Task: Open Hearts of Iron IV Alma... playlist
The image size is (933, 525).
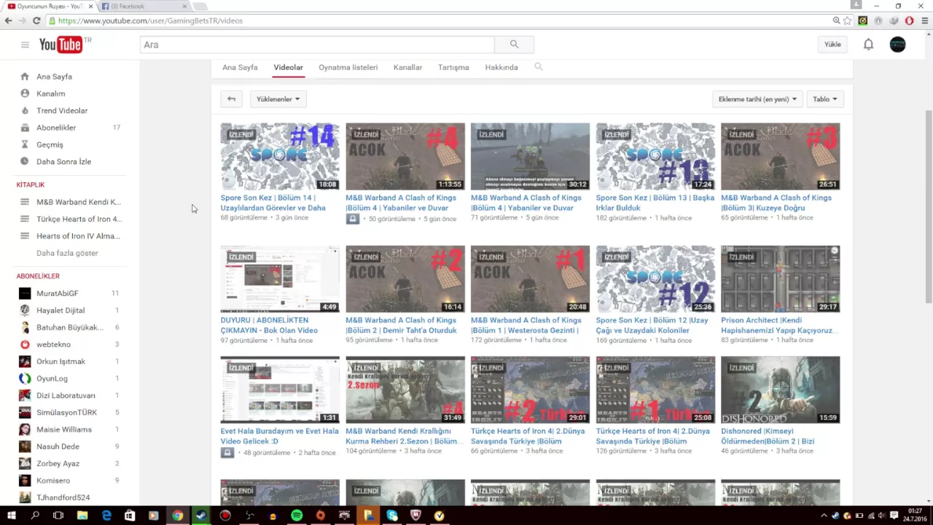Action: (78, 236)
